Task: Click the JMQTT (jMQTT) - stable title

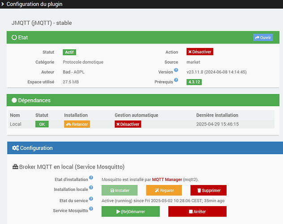Action: (x=42, y=23)
